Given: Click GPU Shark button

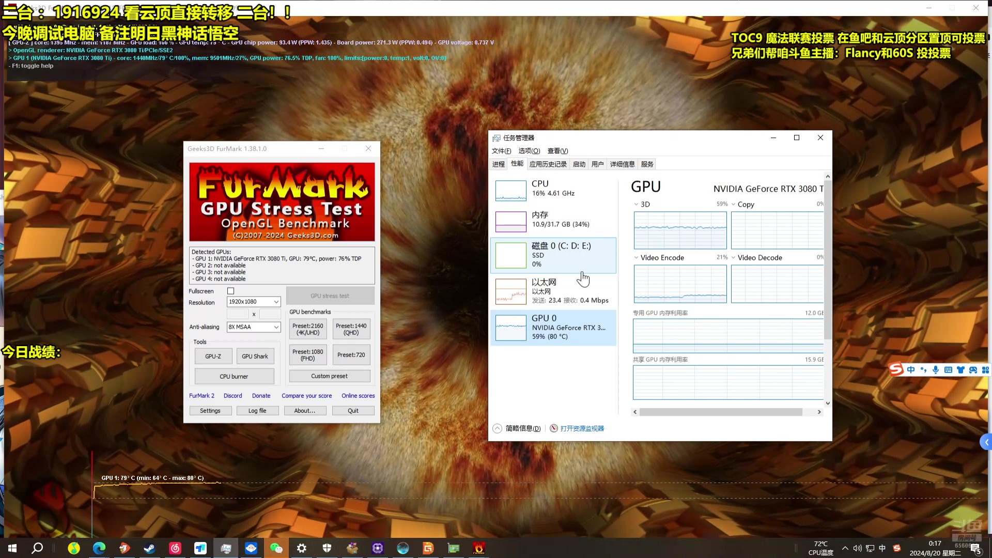Looking at the screenshot, I should (255, 357).
